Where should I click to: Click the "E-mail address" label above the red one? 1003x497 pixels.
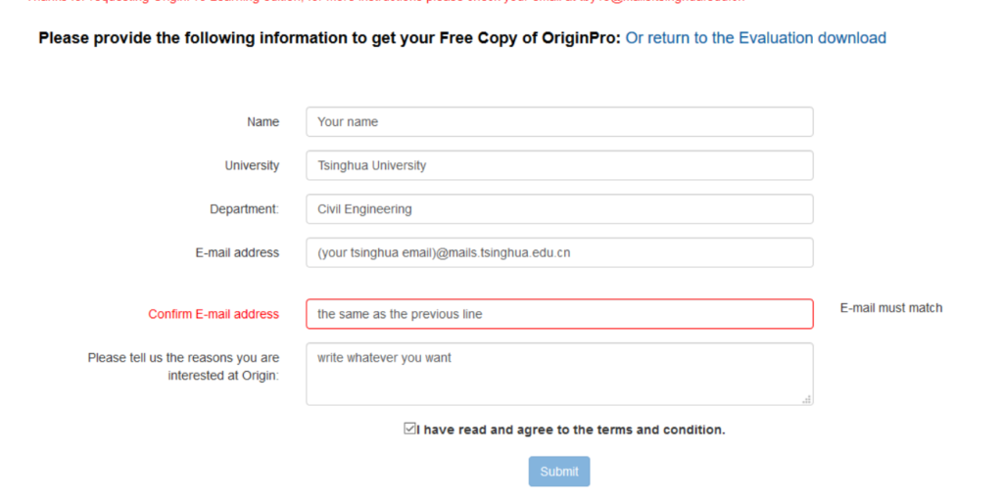point(237,252)
